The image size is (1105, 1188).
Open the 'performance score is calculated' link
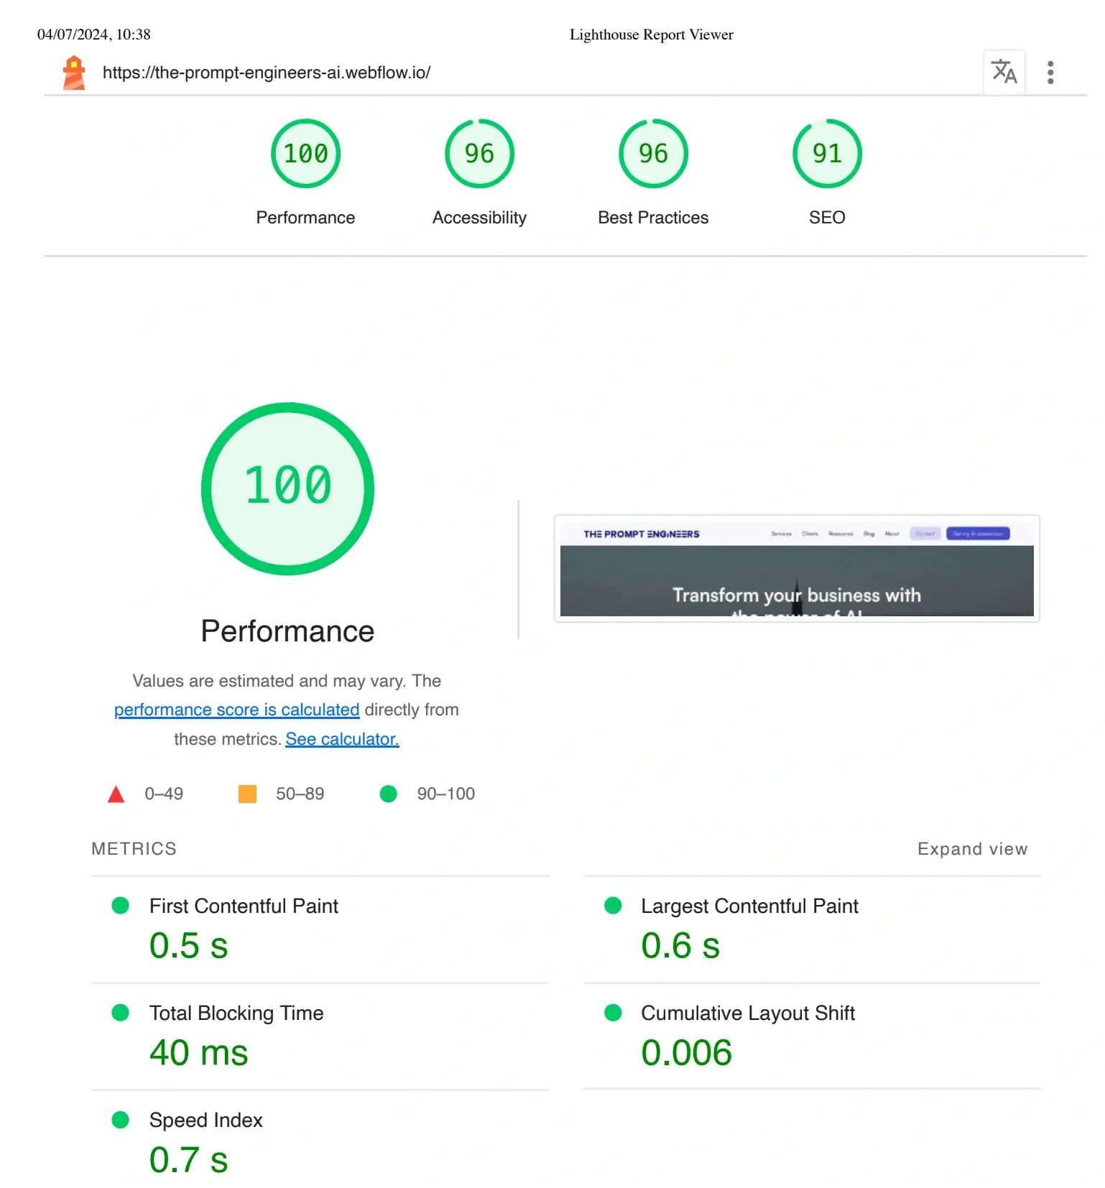(236, 710)
